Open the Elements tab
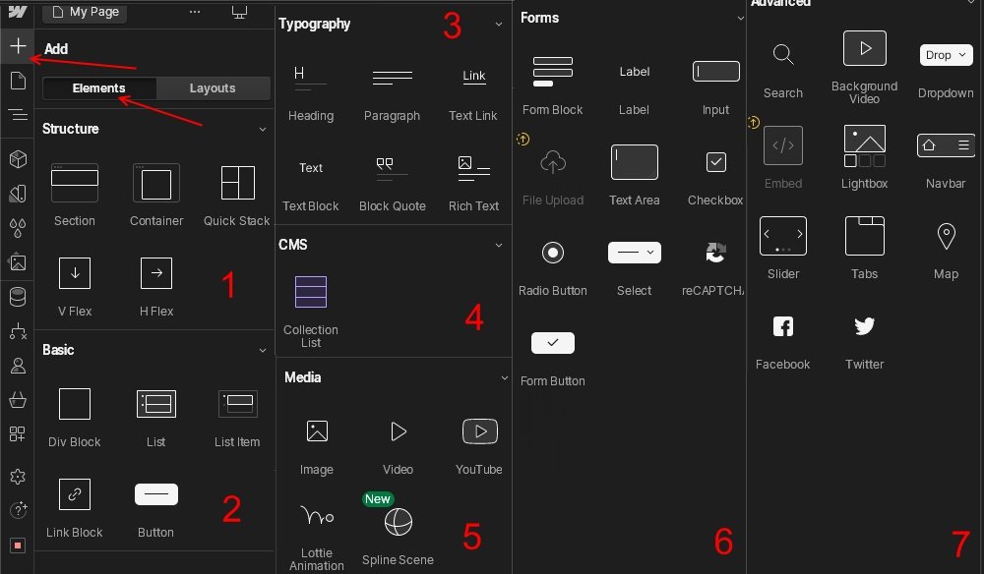 (98, 88)
